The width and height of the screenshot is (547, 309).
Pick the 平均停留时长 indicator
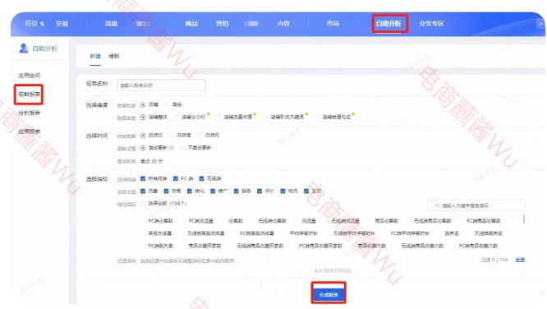(304, 233)
